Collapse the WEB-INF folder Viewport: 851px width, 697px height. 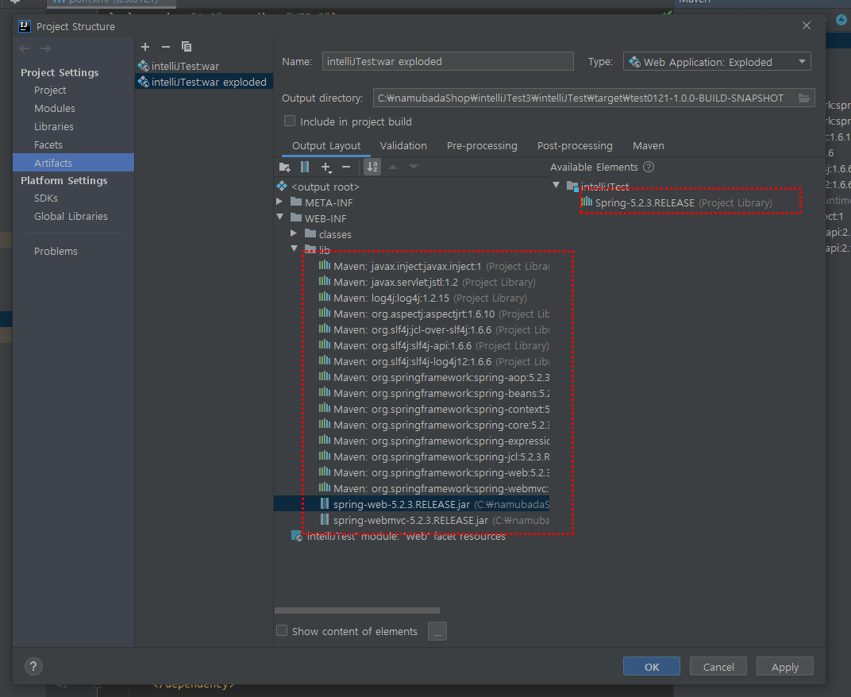pyautogui.click(x=280, y=218)
